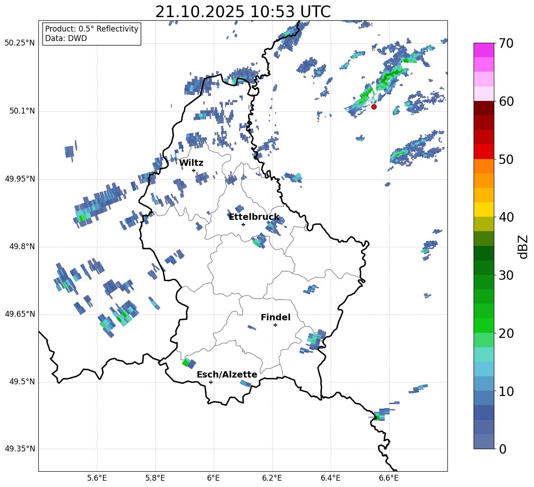Pick the bright yellow colorbar swatch near 40
Viewport: 534px width, 487px height.
(484, 209)
